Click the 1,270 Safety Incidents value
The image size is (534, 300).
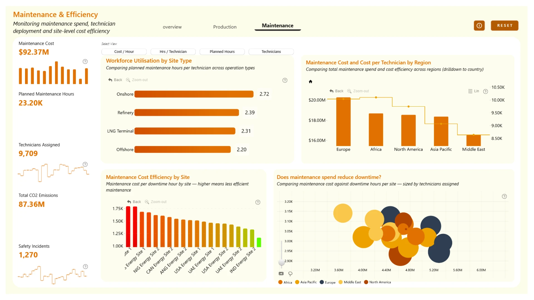pos(28,255)
